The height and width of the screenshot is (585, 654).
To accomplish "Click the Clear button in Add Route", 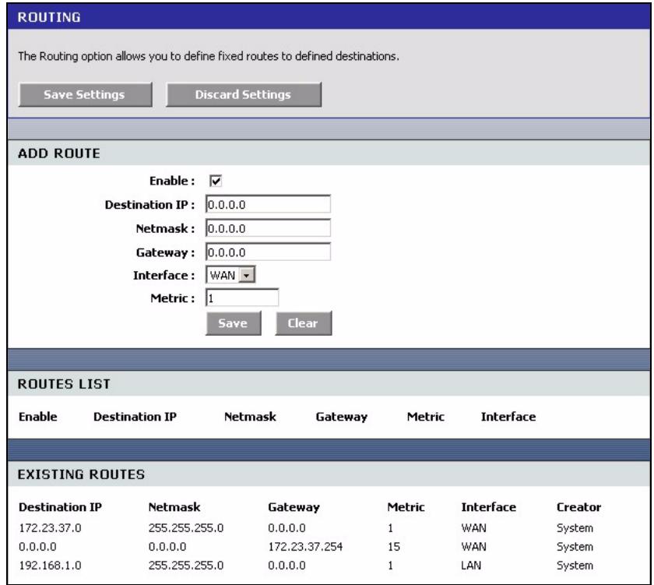I will [303, 323].
